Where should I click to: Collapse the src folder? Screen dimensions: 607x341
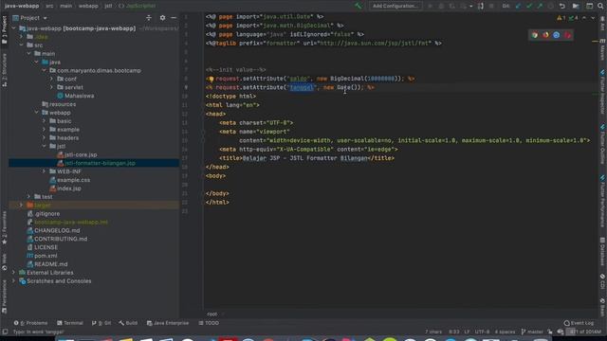[x=22, y=45]
